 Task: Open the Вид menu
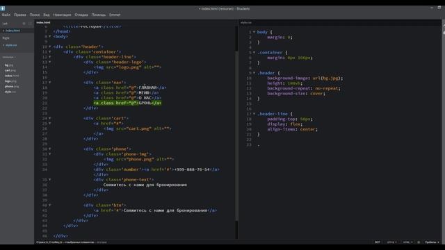[47, 15]
